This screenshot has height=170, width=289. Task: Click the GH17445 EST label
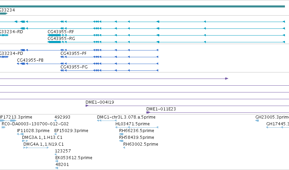tap(277, 124)
